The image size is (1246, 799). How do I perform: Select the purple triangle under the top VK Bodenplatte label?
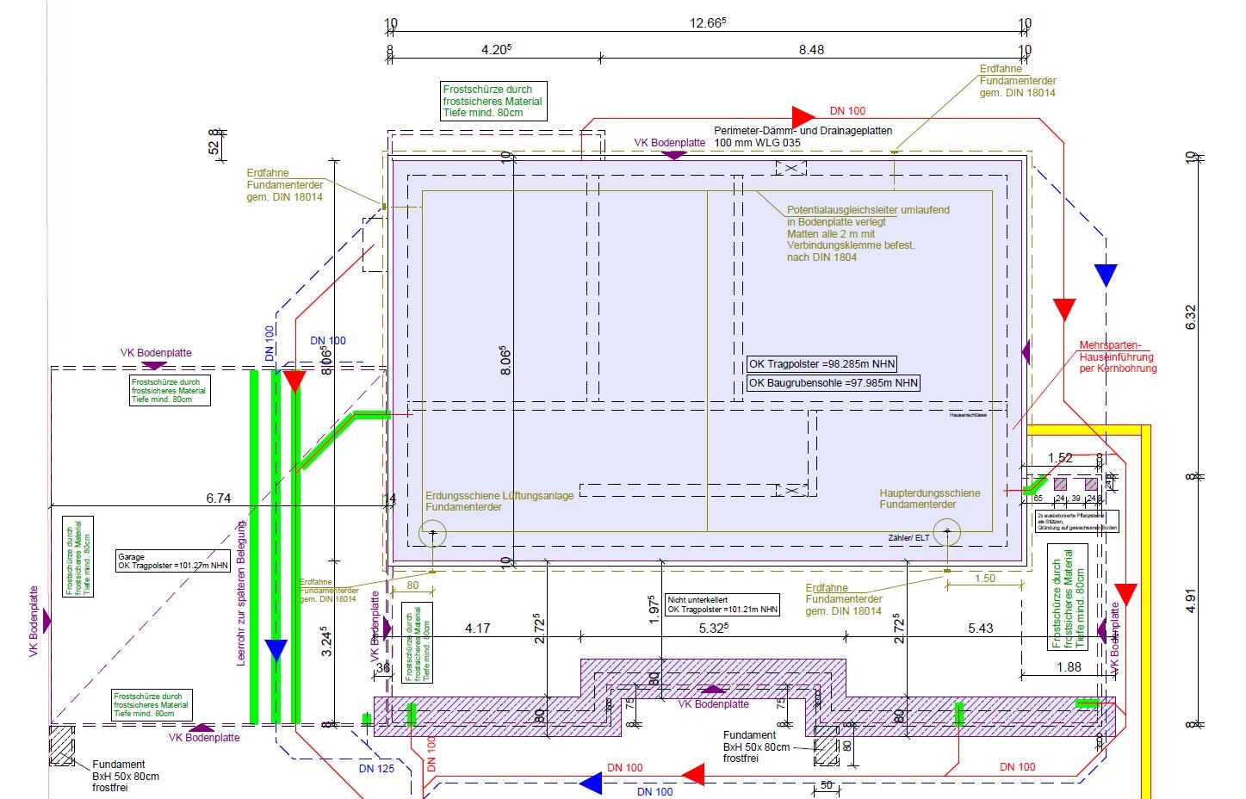pos(673,155)
